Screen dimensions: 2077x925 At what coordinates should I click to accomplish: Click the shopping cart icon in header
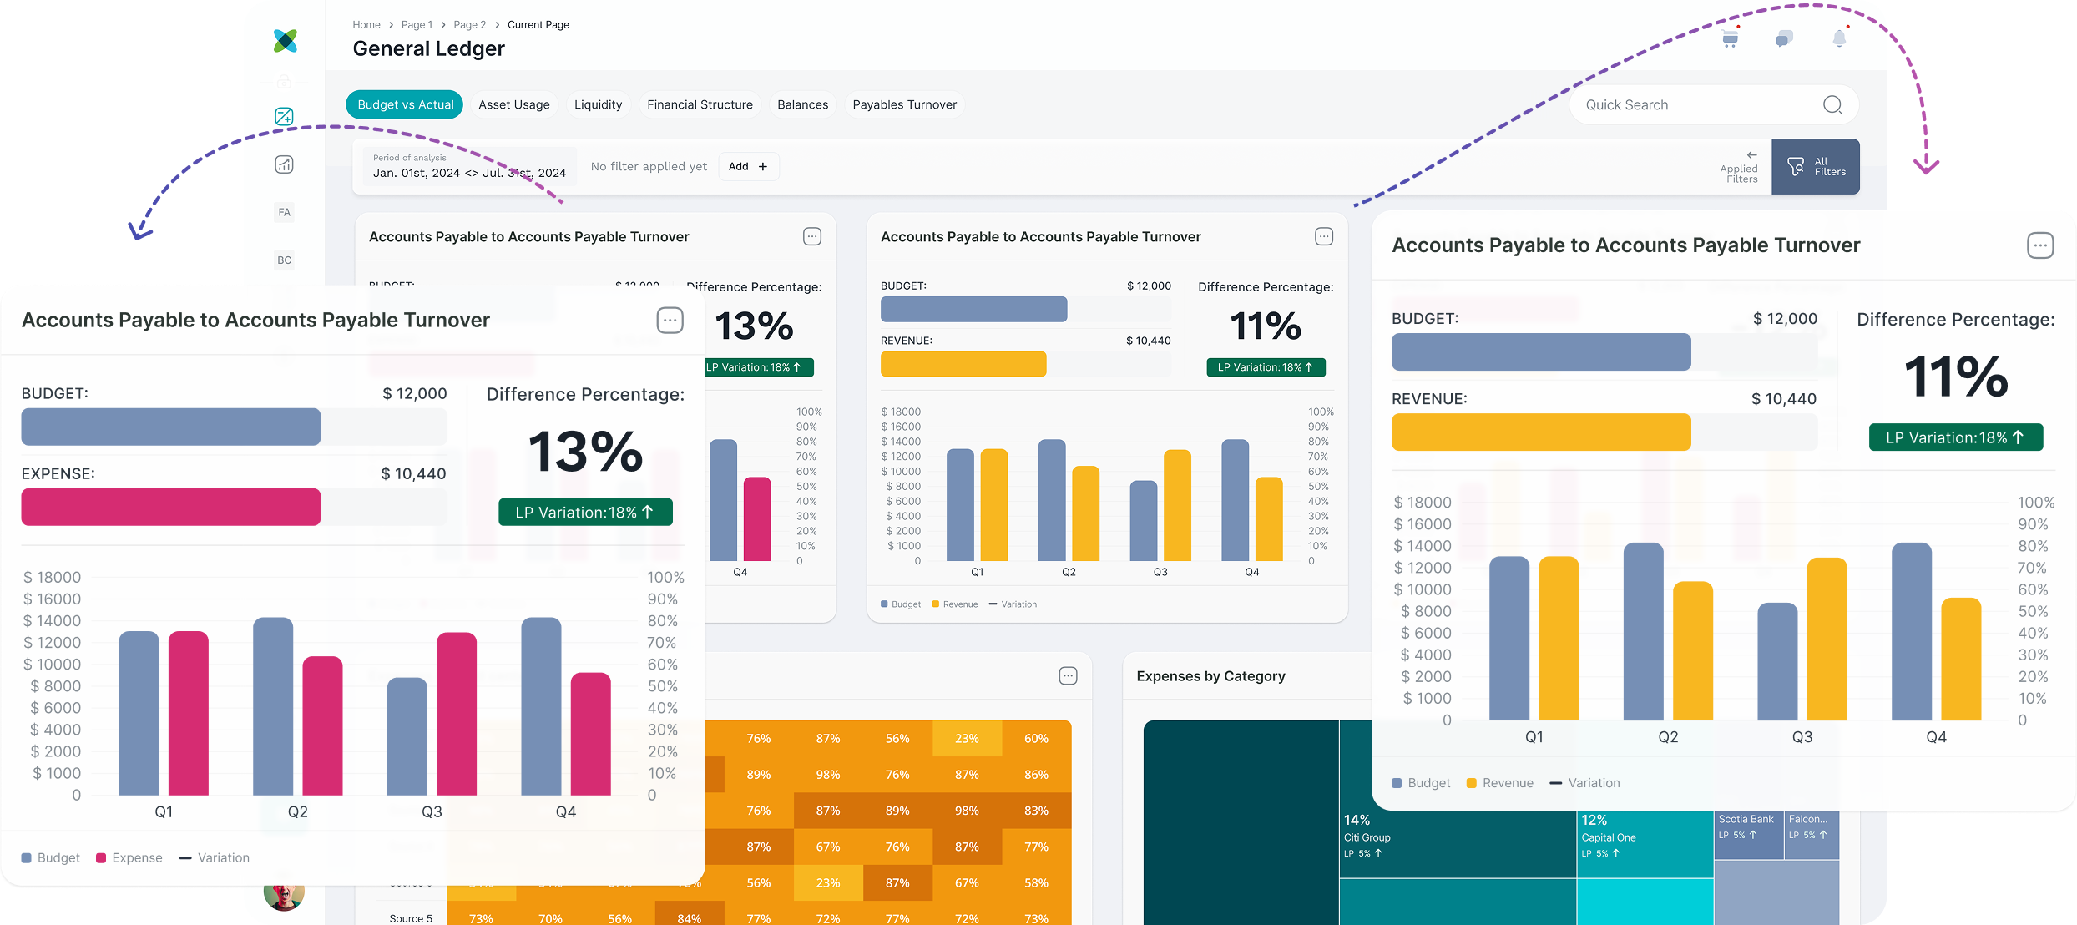(x=1731, y=38)
